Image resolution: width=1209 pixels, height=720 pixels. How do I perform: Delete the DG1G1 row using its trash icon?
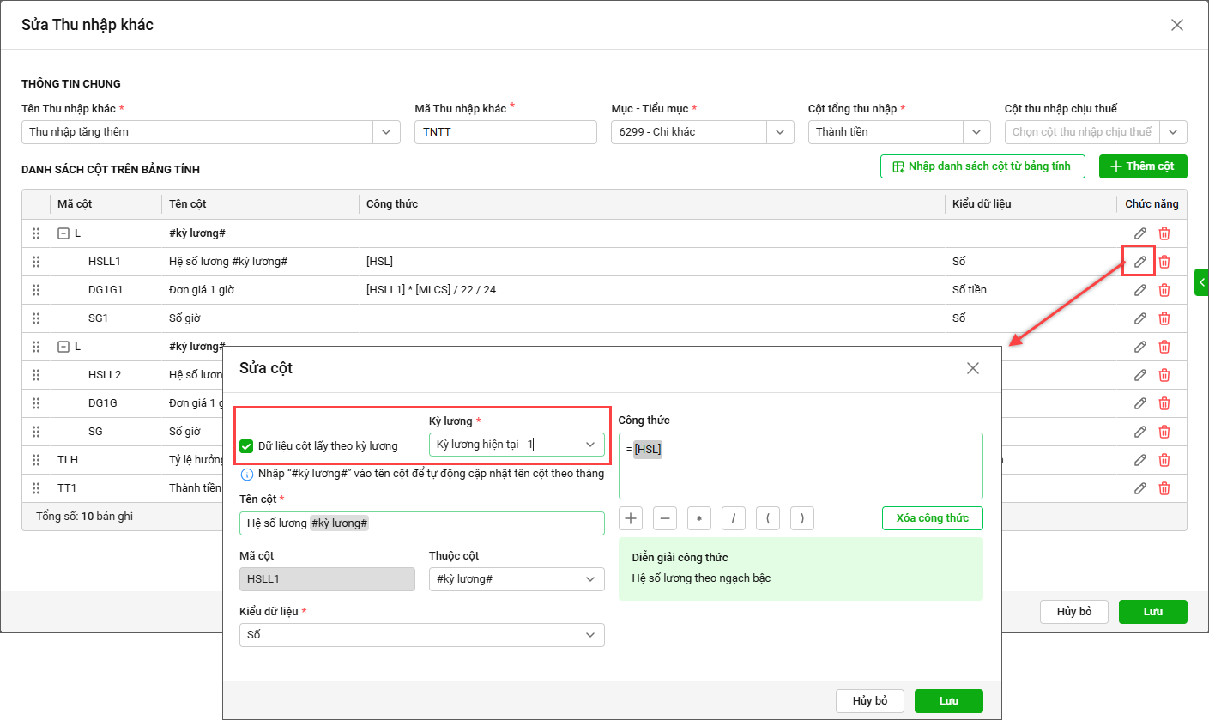(1164, 290)
